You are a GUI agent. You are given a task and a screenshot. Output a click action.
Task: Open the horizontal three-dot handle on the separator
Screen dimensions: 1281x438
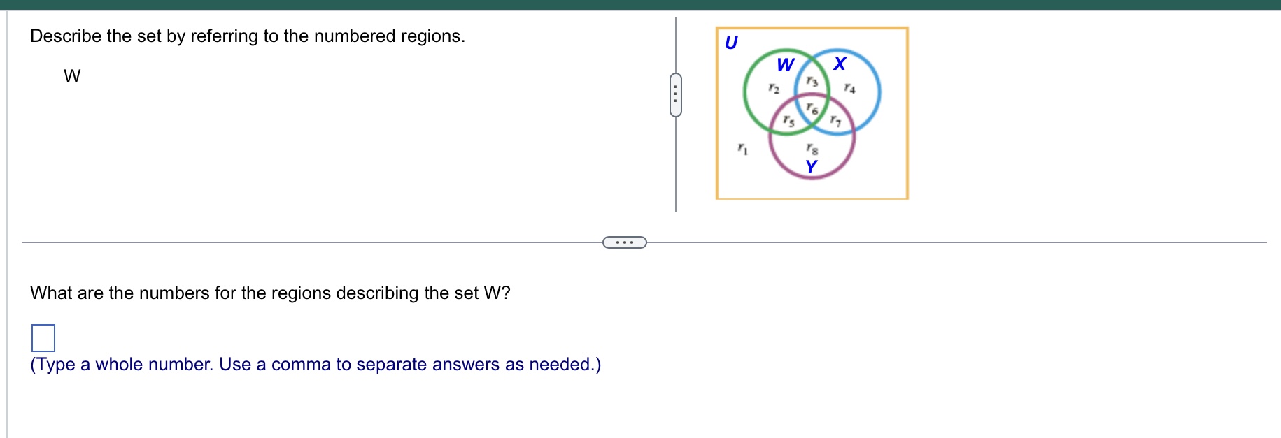tap(624, 241)
